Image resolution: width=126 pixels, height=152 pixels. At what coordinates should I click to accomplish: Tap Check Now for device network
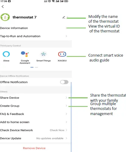click(x=57, y=130)
